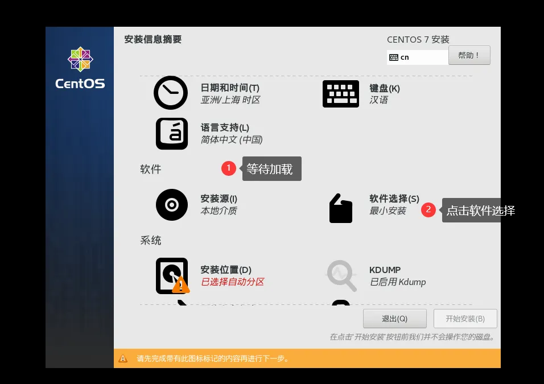Click the 软件 section heading
This screenshot has width=544, height=384.
[x=151, y=170]
